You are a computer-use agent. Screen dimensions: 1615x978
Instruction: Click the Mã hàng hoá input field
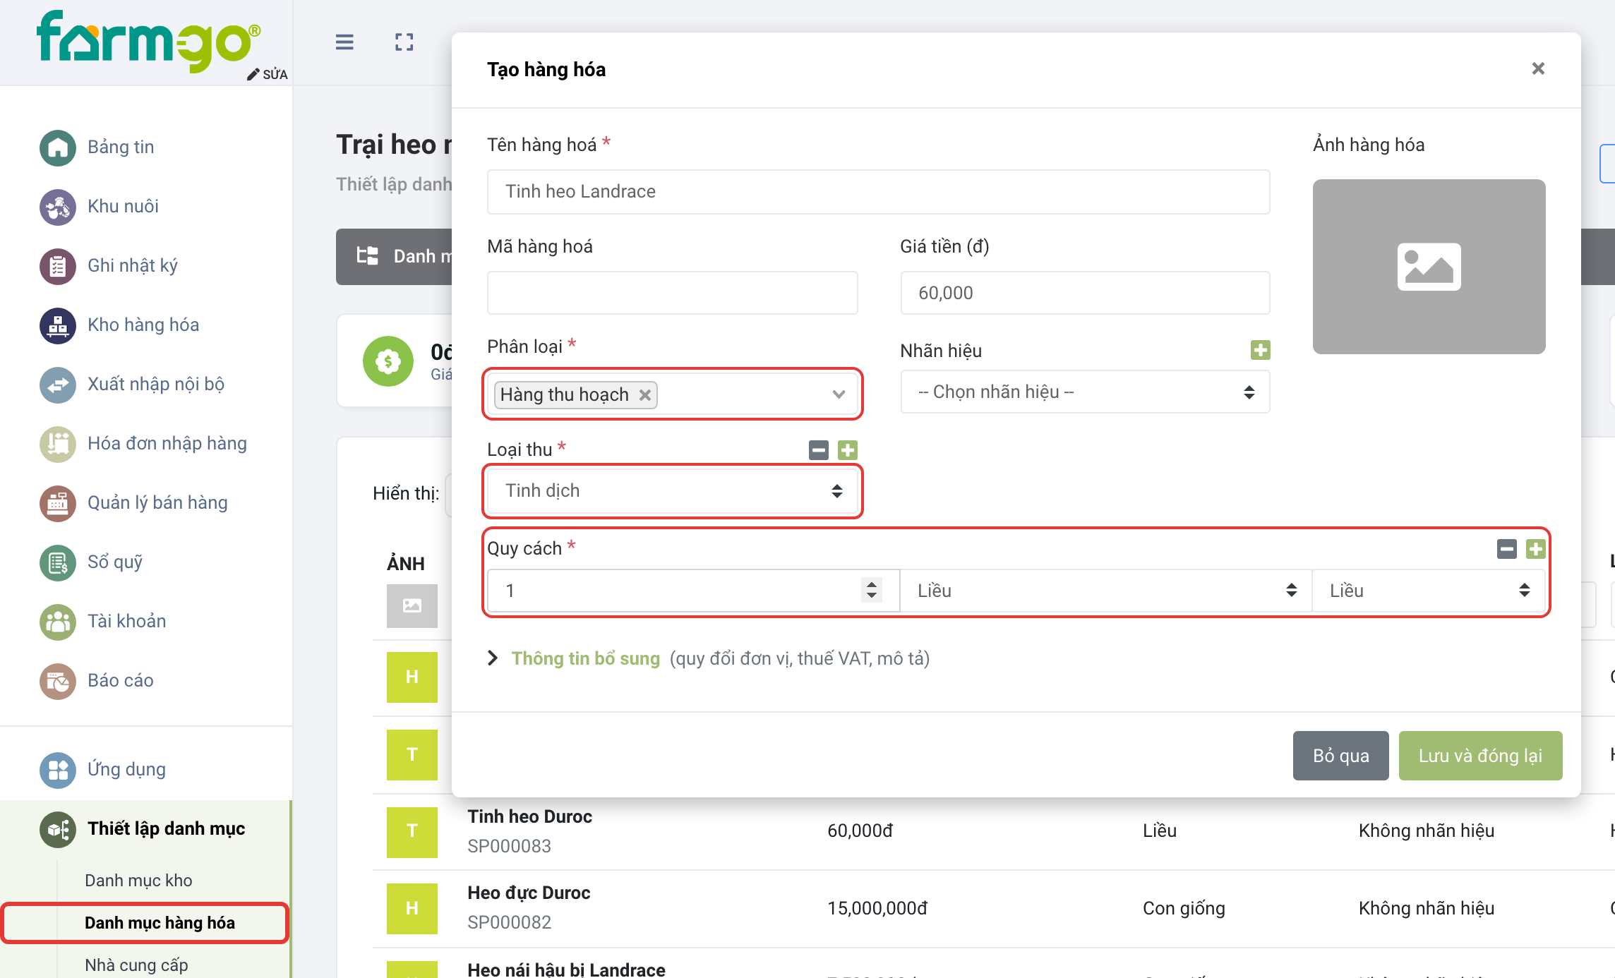[x=672, y=293]
